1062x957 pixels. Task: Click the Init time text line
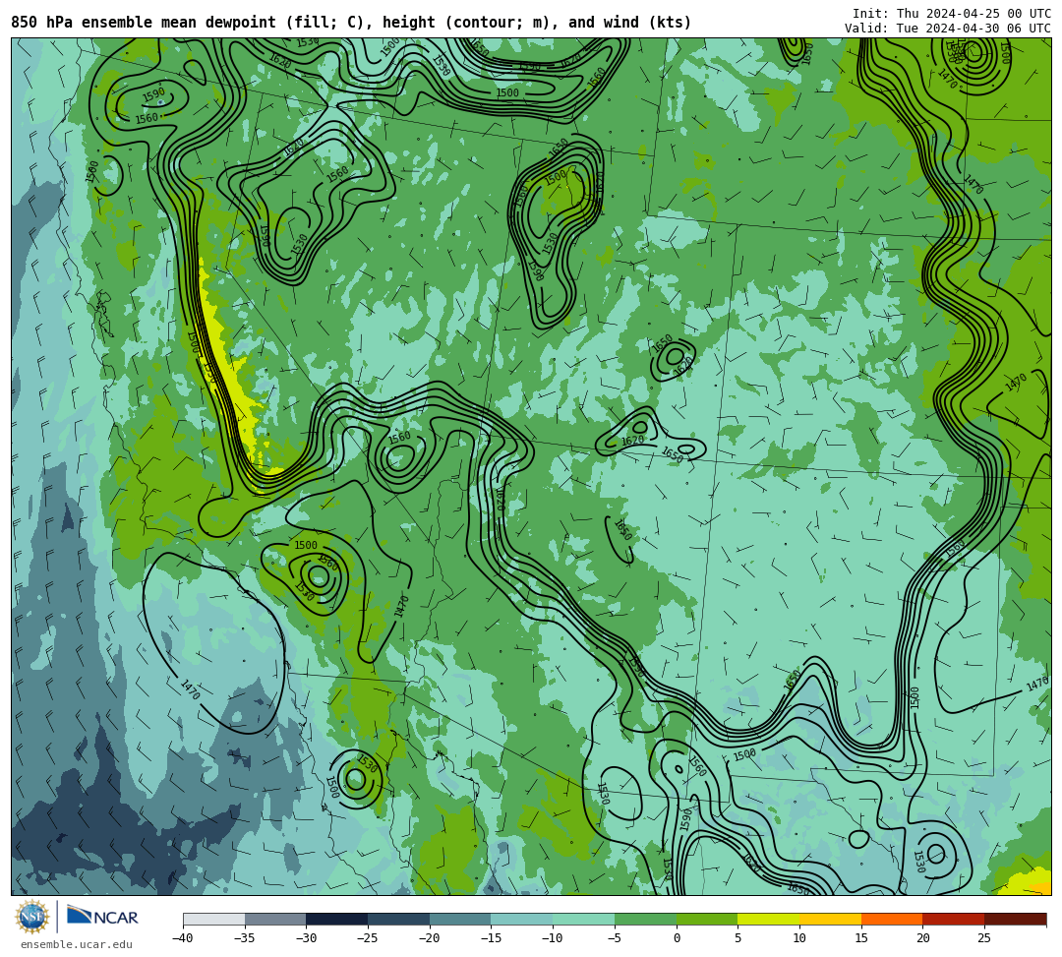(952, 14)
